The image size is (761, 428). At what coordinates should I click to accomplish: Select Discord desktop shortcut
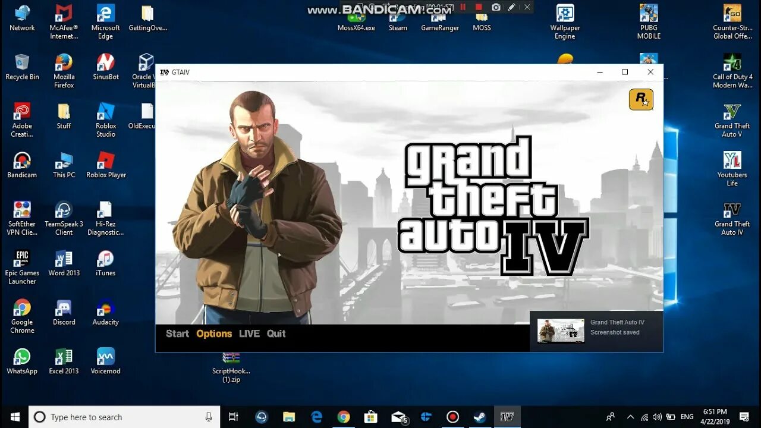pyautogui.click(x=64, y=313)
